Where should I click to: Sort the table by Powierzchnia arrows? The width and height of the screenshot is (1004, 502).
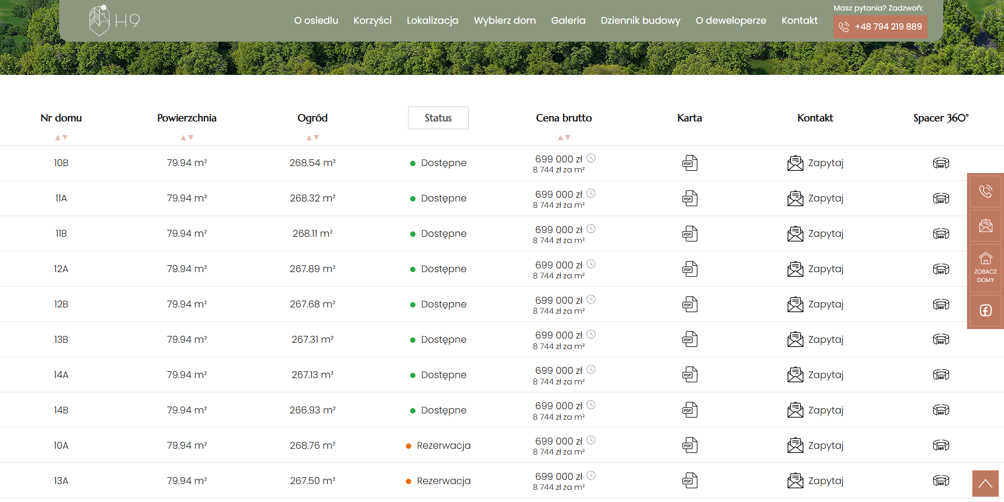(187, 138)
